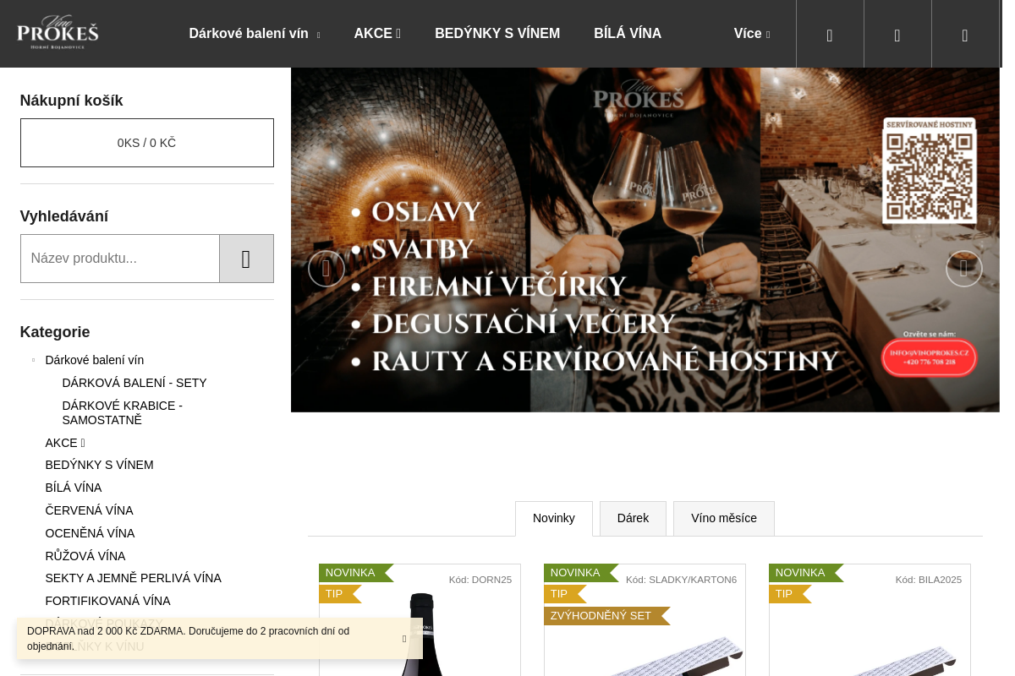Viewport: 1015px width, 676px height.
Task: Click the QR code in banner
Action: (929, 177)
